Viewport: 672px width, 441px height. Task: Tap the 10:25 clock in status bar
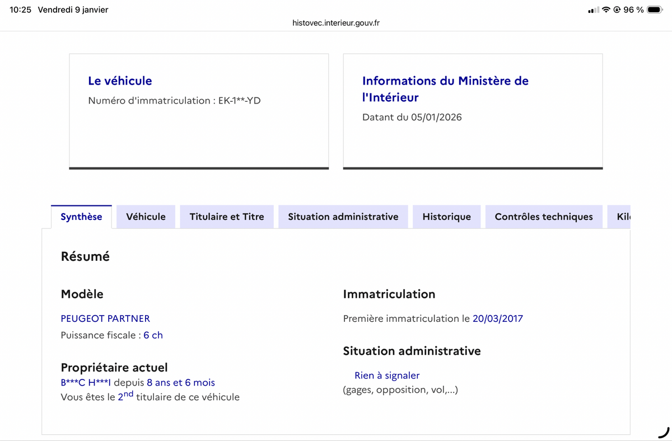20,10
